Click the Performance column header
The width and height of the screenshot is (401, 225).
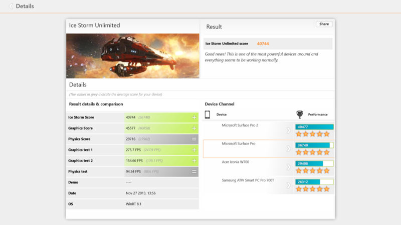click(318, 114)
